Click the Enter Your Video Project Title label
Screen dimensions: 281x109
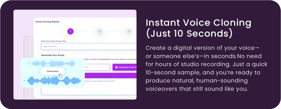tap(54, 41)
